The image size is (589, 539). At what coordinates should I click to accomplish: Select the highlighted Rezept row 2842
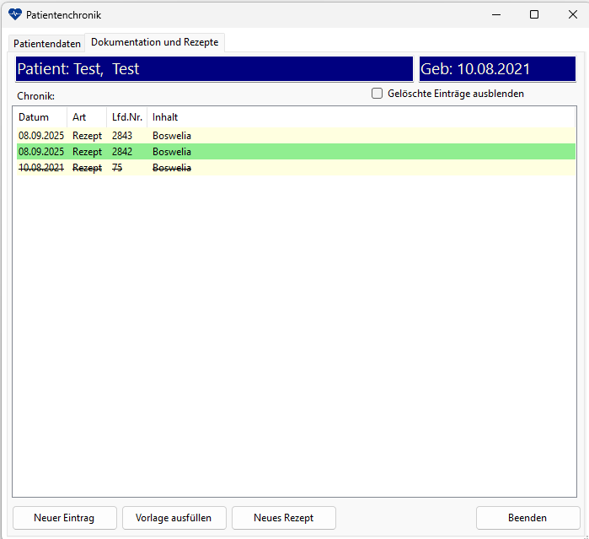[296, 152]
